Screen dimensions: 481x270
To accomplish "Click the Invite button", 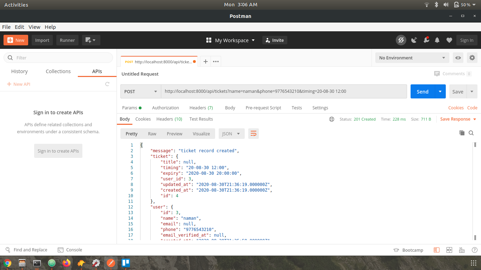I will tap(275, 40).
